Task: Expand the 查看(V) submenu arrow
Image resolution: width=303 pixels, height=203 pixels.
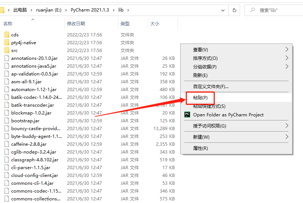Action: 287,49
